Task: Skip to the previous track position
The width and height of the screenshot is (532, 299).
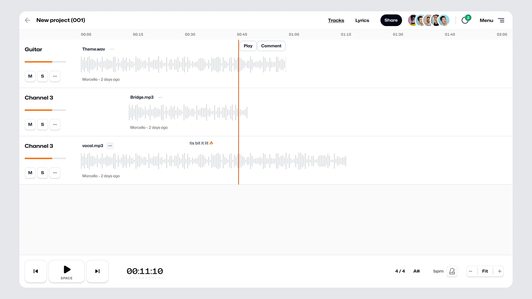Action: (36, 271)
